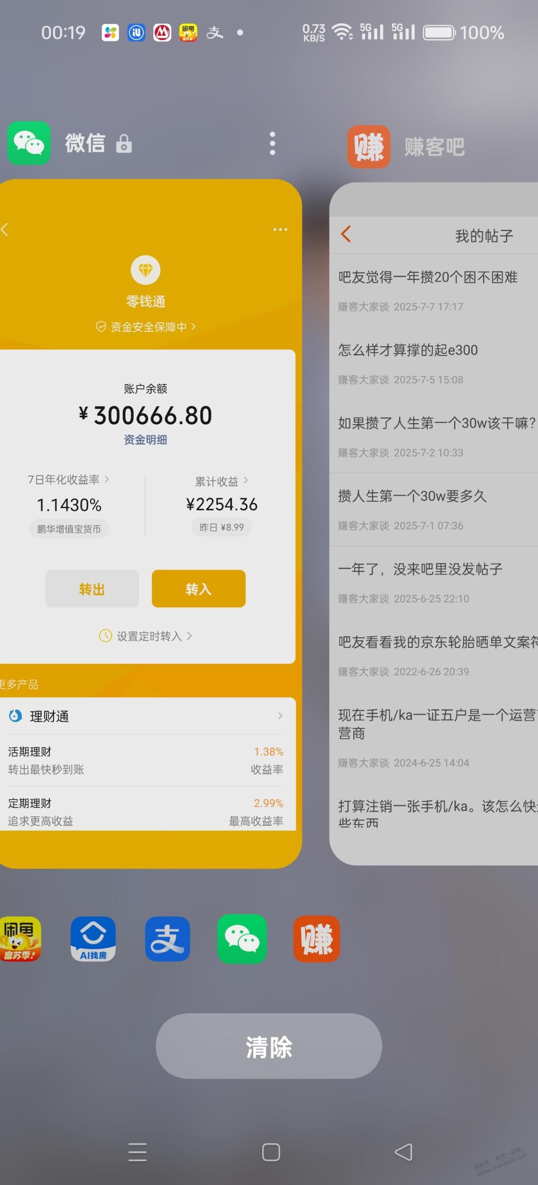Viewport: 538px width, 1185px height.
Task: Toggle the lock icon beside 微信
Action: pos(124,143)
